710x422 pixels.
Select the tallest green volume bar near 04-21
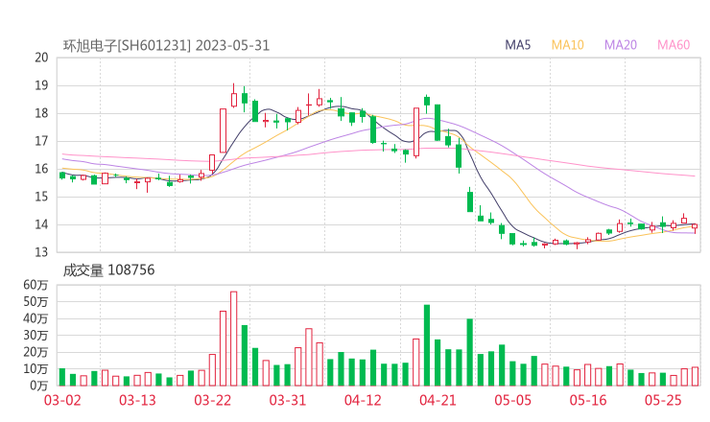[427, 345]
